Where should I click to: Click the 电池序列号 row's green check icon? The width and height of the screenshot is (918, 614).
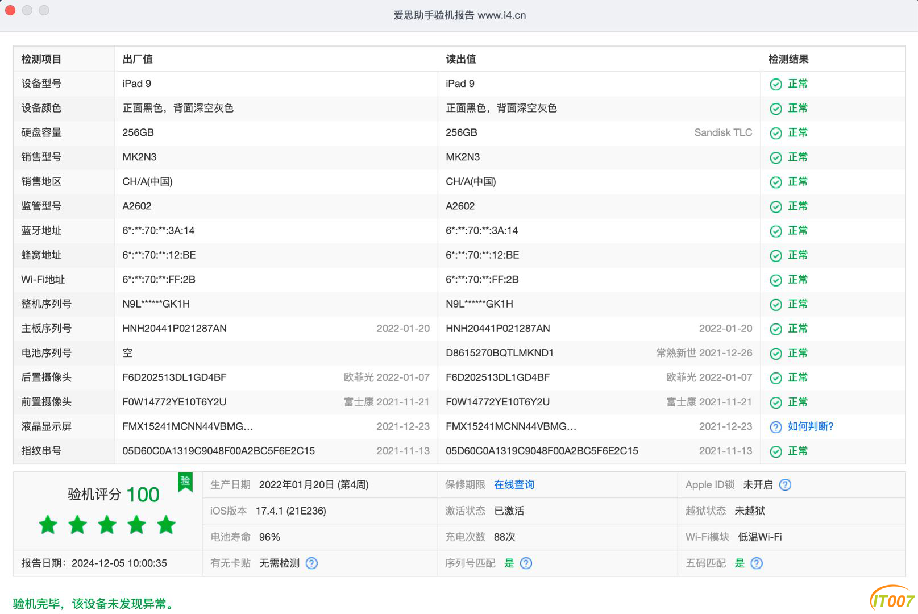(x=775, y=353)
